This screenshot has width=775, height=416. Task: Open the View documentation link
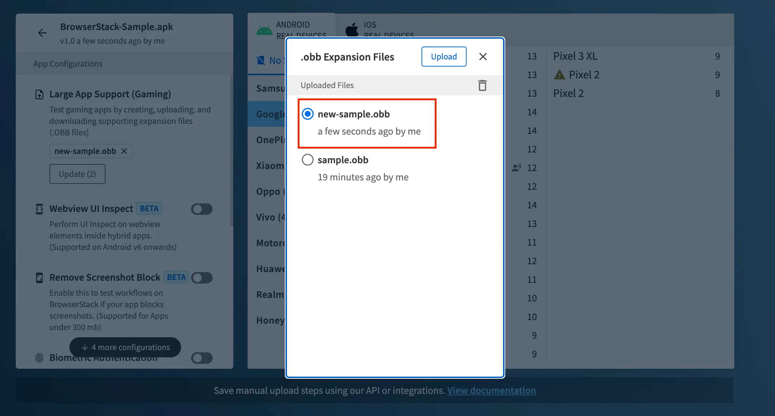pyautogui.click(x=491, y=391)
